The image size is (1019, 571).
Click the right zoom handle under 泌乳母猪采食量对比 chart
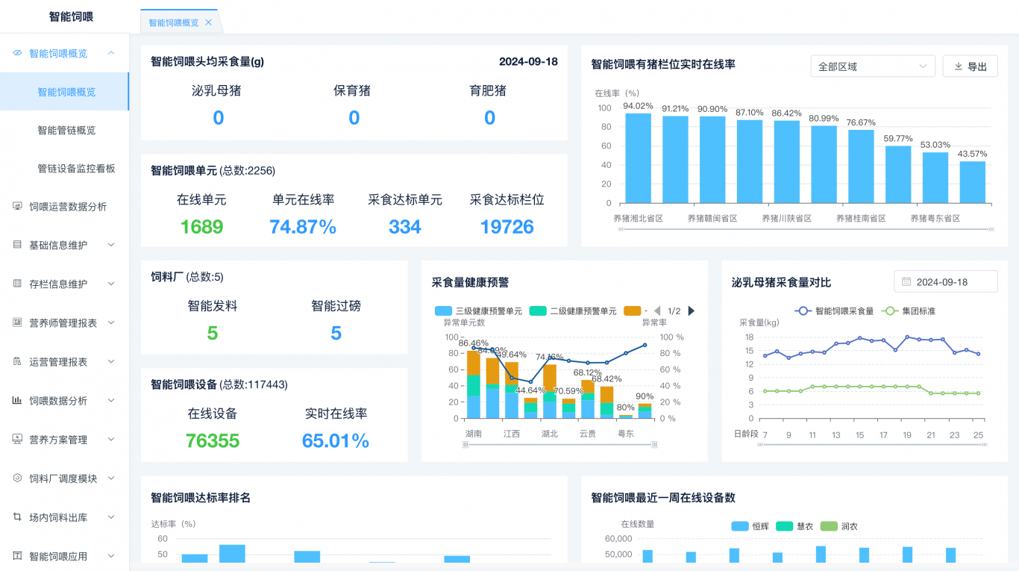click(984, 444)
